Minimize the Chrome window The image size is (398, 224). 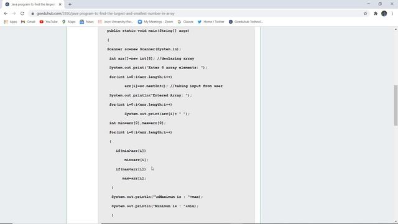pos(368,4)
